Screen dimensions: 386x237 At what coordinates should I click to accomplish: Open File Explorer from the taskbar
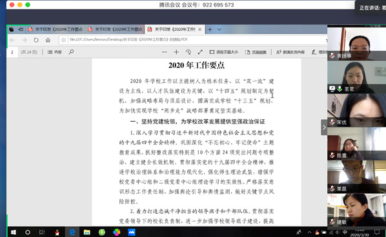87,232
